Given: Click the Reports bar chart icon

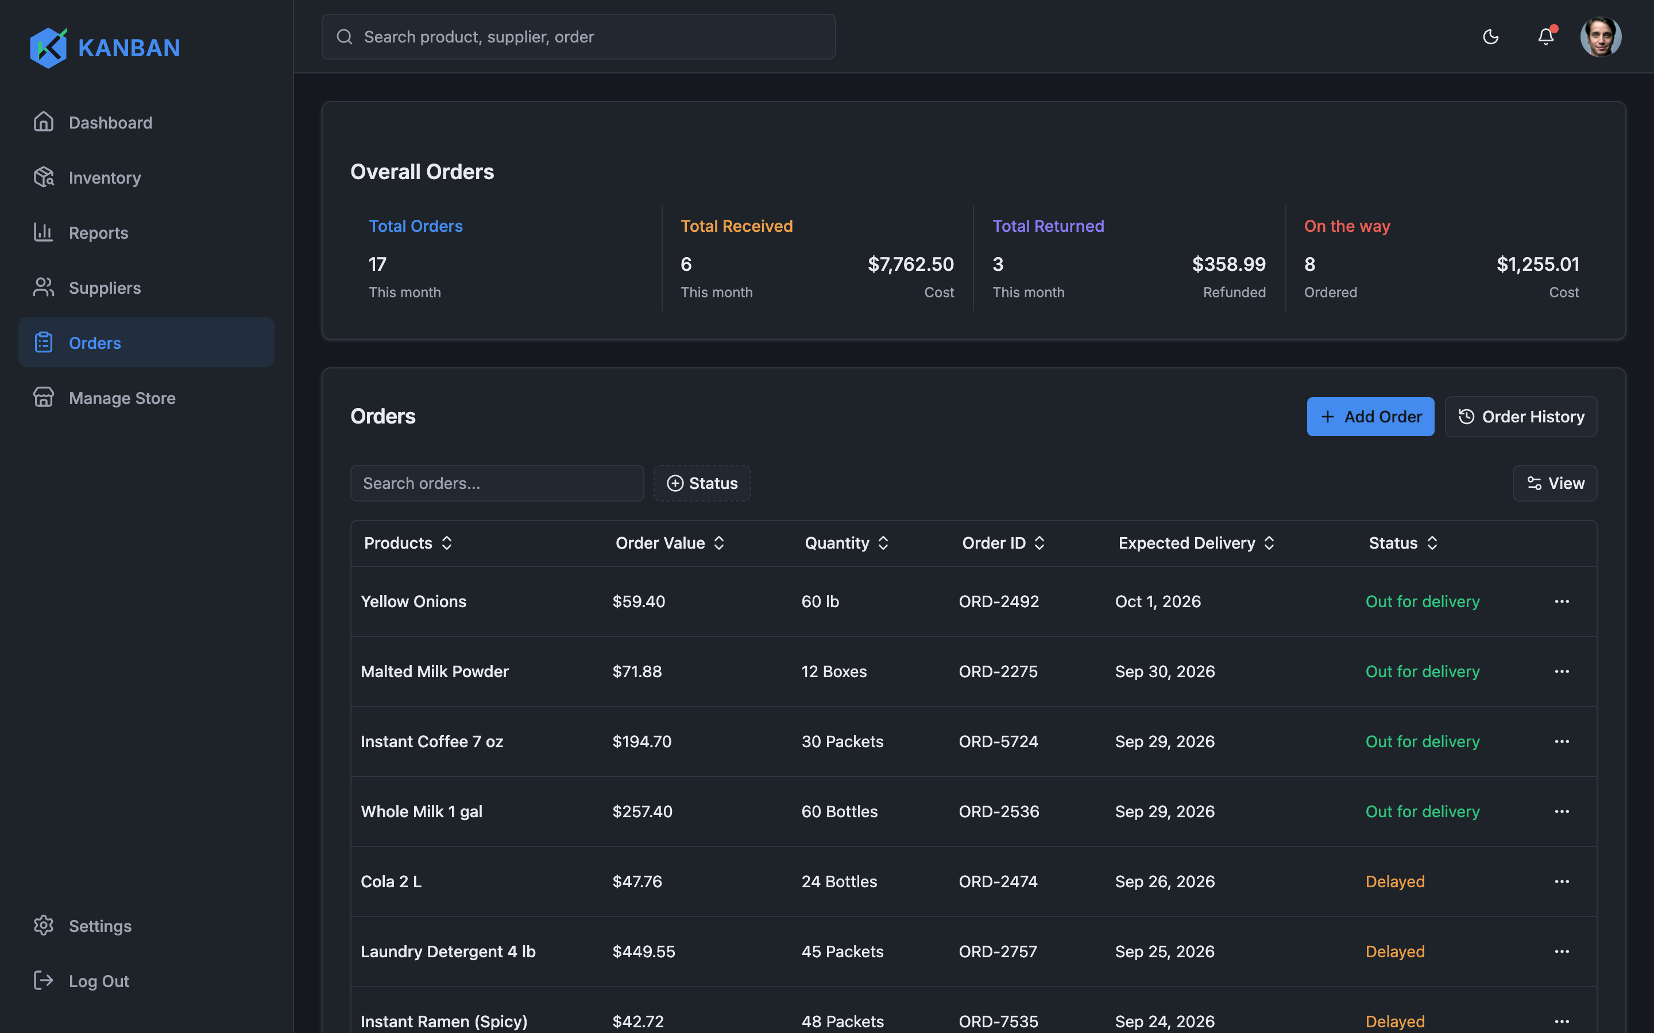Looking at the screenshot, I should [44, 232].
